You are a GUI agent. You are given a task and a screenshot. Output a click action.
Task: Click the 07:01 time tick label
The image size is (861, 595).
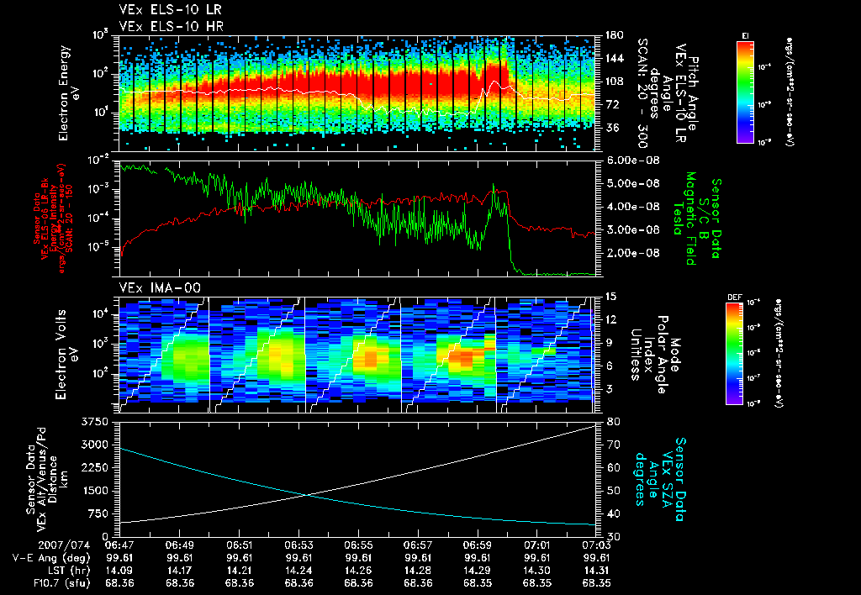[x=536, y=545]
